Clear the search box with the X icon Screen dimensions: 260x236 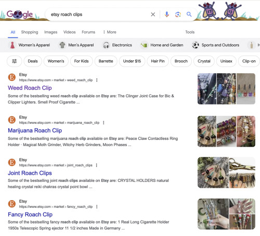(x=153, y=15)
